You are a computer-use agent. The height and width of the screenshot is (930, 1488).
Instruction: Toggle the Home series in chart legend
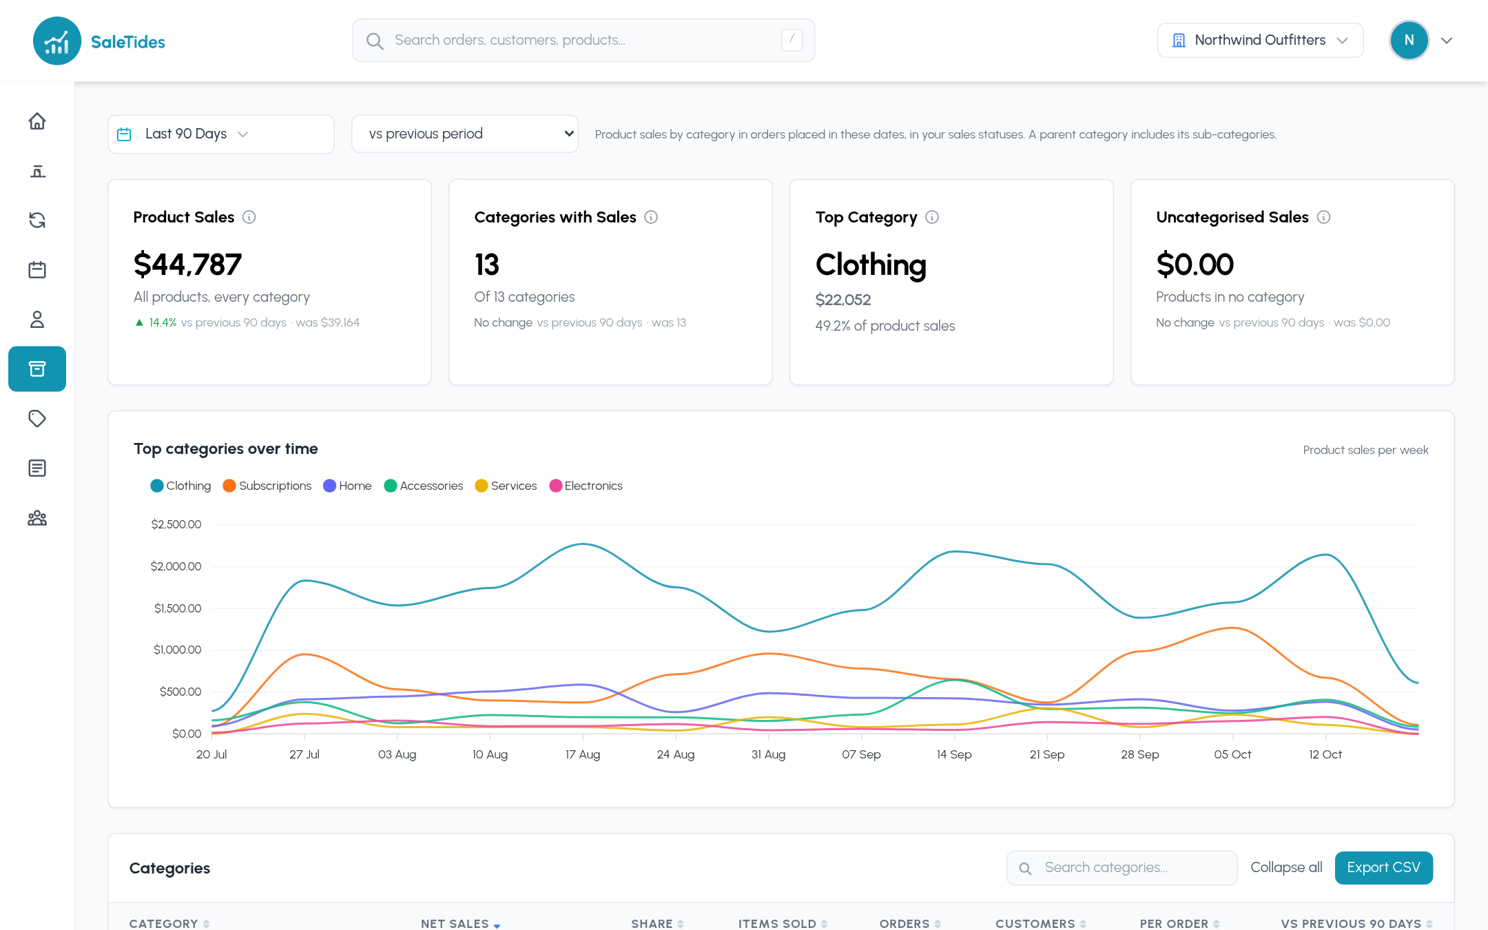coord(347,486)
